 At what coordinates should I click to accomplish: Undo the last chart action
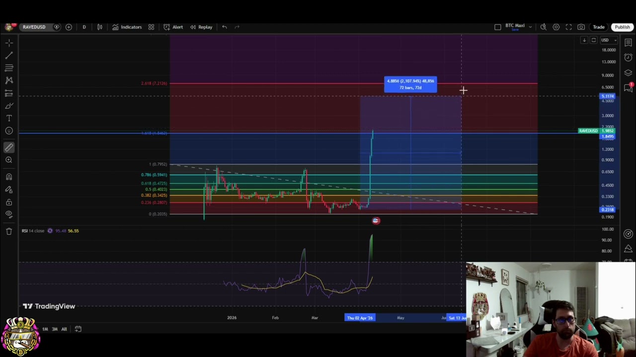point(225,27)
